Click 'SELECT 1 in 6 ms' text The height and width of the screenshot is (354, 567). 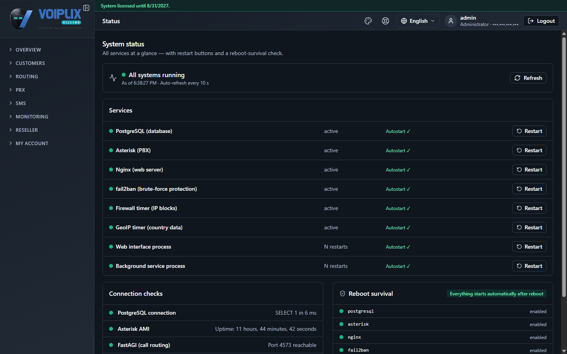click(x=296, y=313)
